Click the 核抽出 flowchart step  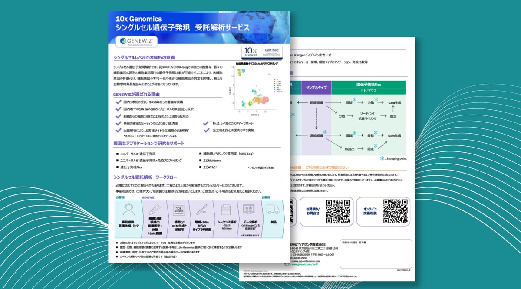pyautogui.click(x=350, y=149)
